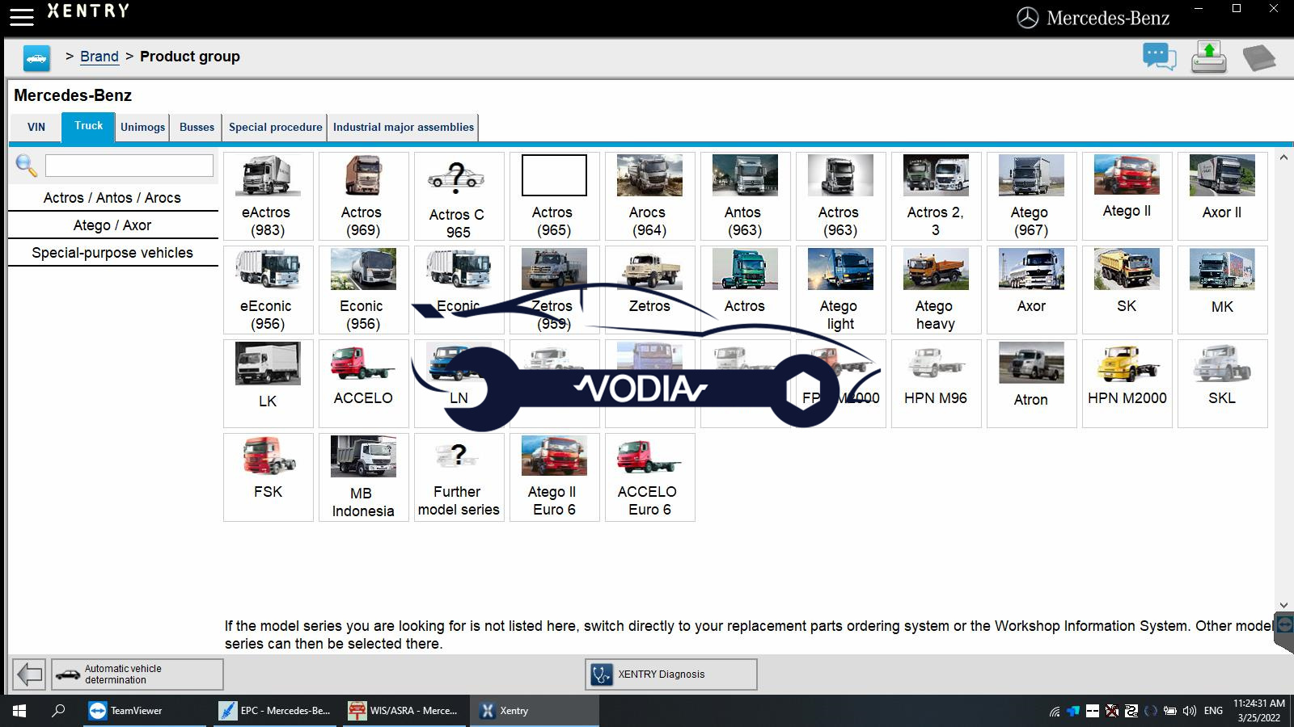Select the blank-image Actros (965) tile
1294x727 pixels.
[555, 196]
